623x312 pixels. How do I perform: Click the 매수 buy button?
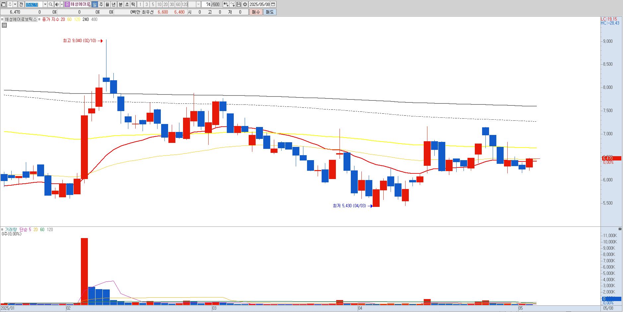click(x=256, y=12)
